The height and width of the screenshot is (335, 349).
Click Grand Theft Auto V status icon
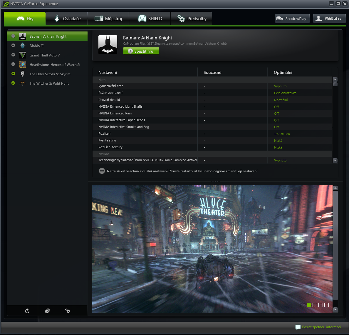click(x=13, y=55)
